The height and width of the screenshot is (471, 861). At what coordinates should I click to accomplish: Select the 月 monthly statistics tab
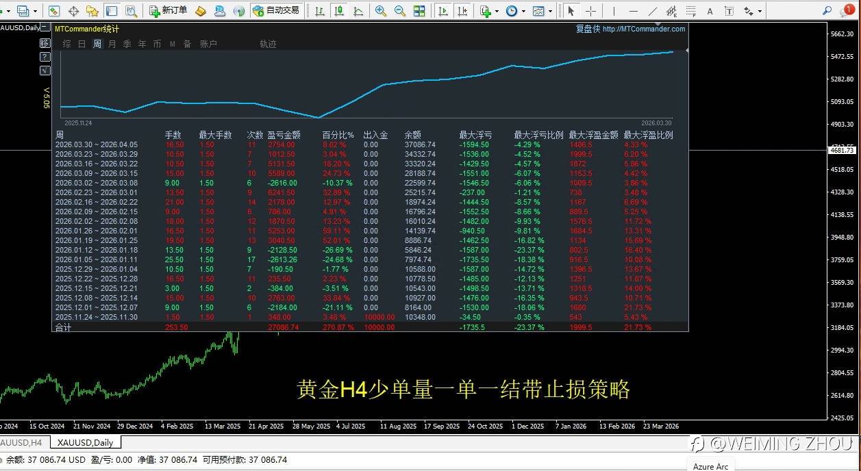click(x=112, y=44)
